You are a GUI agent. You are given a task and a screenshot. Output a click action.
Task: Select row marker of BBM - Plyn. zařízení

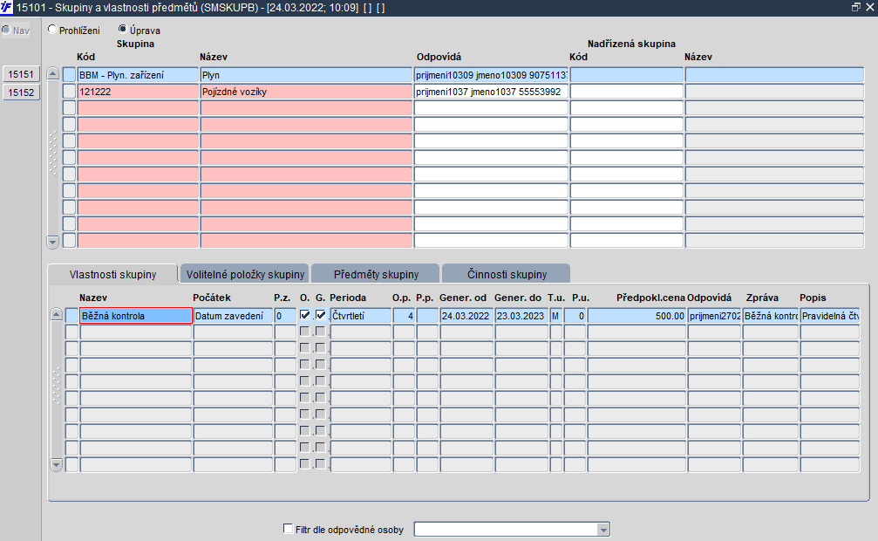point(69,74)
